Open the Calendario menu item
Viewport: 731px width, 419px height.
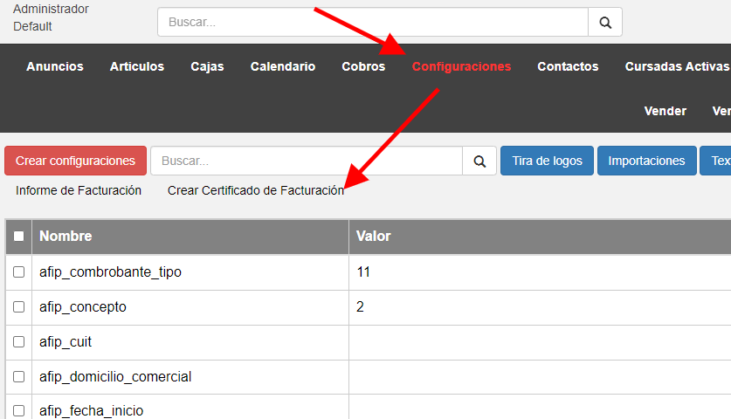tap(283, 66)
